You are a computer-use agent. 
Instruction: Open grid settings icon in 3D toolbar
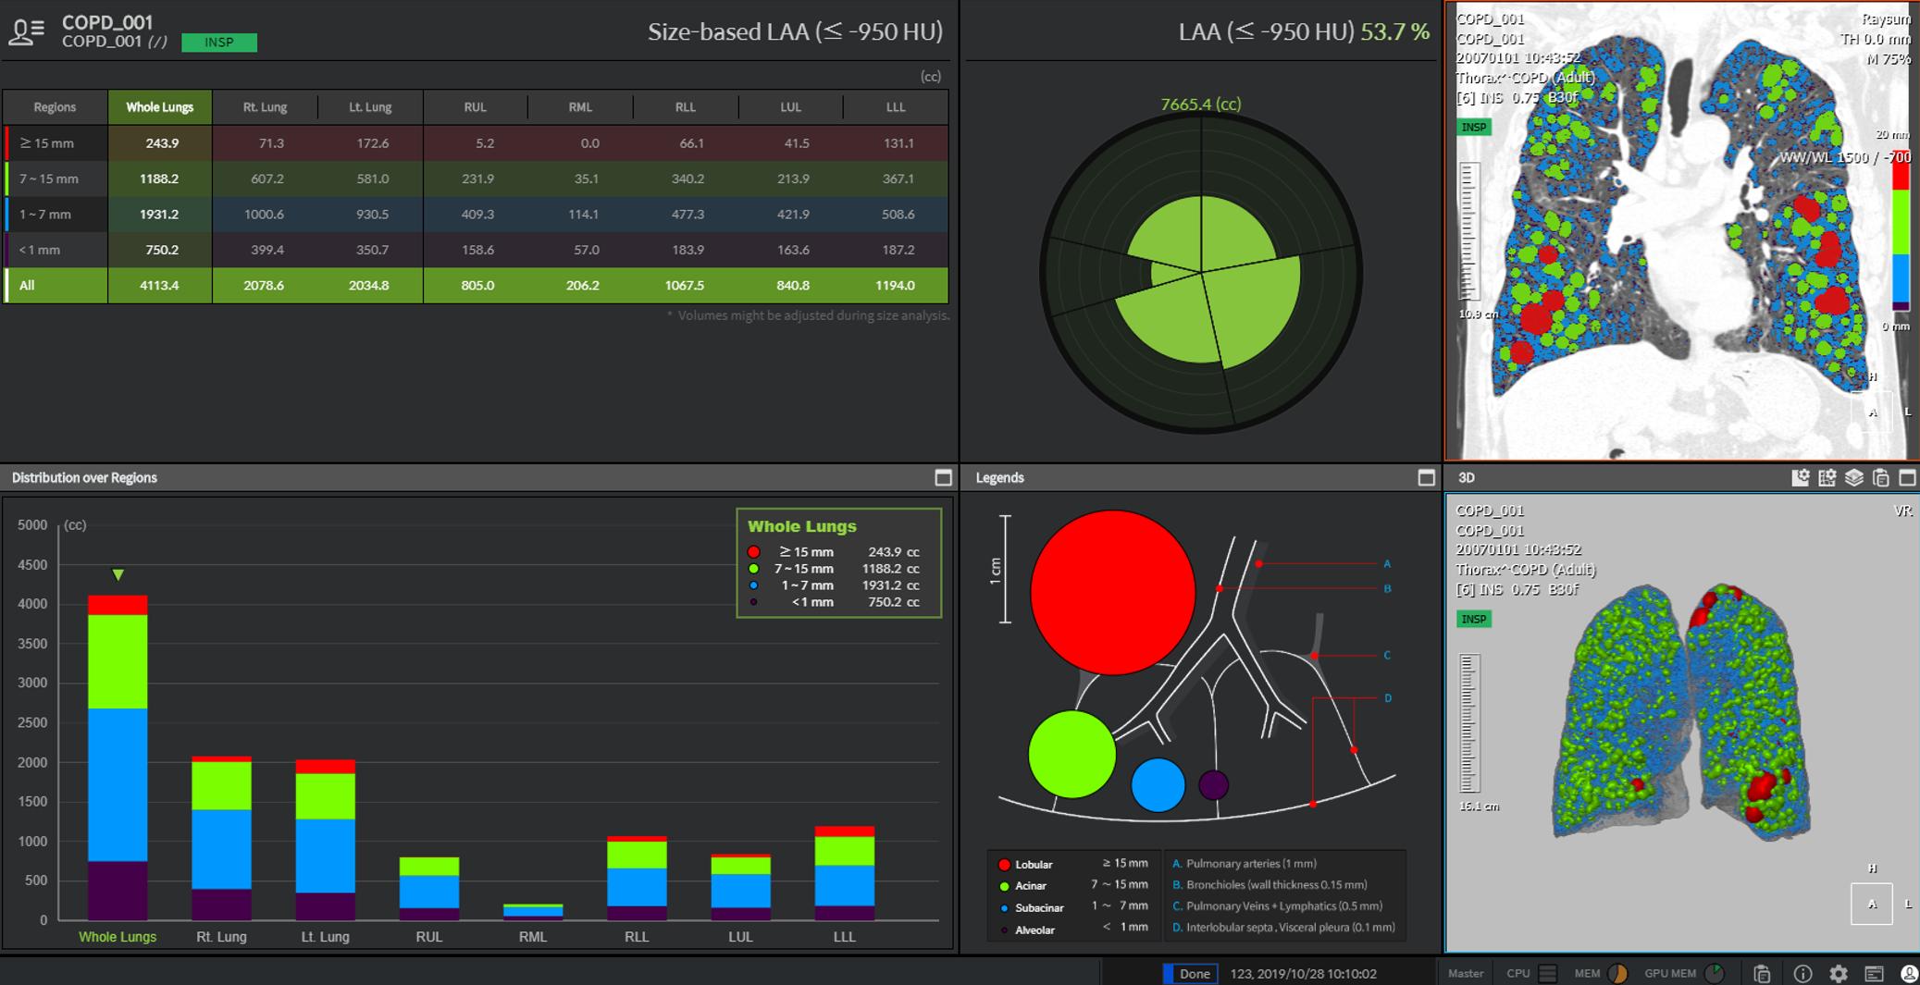1827,478
